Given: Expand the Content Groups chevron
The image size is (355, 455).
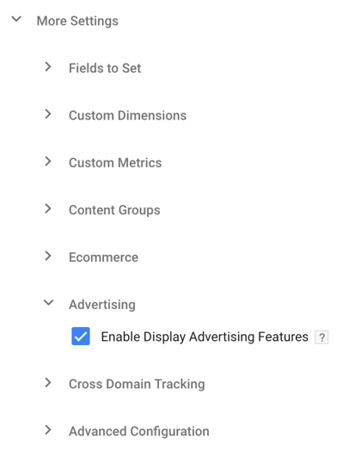Looking at the screenshot, I should (48, 209).
